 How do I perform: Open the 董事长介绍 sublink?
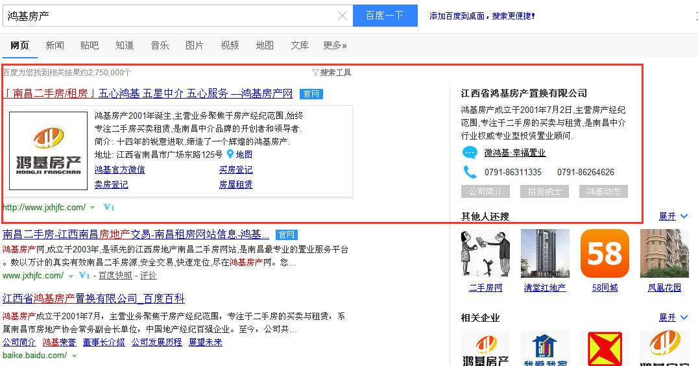104,343
